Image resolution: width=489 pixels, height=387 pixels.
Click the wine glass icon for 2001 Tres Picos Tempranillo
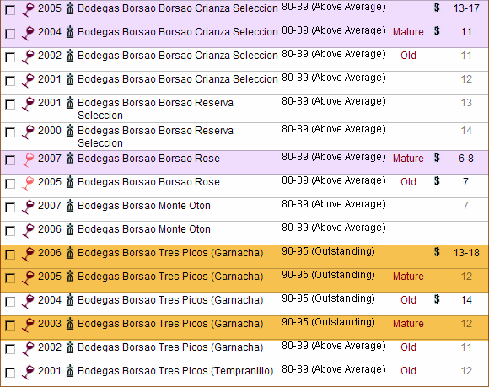(x=28, y=372)
